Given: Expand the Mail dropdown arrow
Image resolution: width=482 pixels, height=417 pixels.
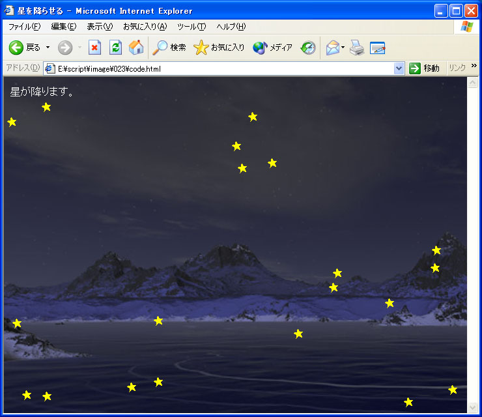Looking at the screenshot, I should pos(343,48).
